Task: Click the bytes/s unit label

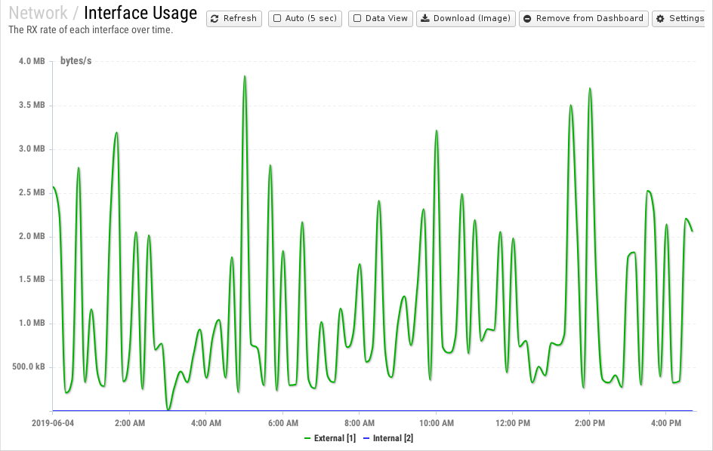Action: pos(76,61)
